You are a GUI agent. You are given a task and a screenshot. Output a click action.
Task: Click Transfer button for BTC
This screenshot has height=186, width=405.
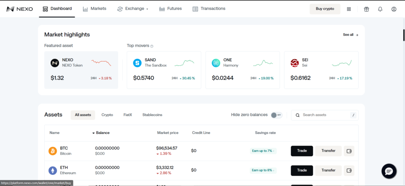pyautogui.click(x=328, y=151)
